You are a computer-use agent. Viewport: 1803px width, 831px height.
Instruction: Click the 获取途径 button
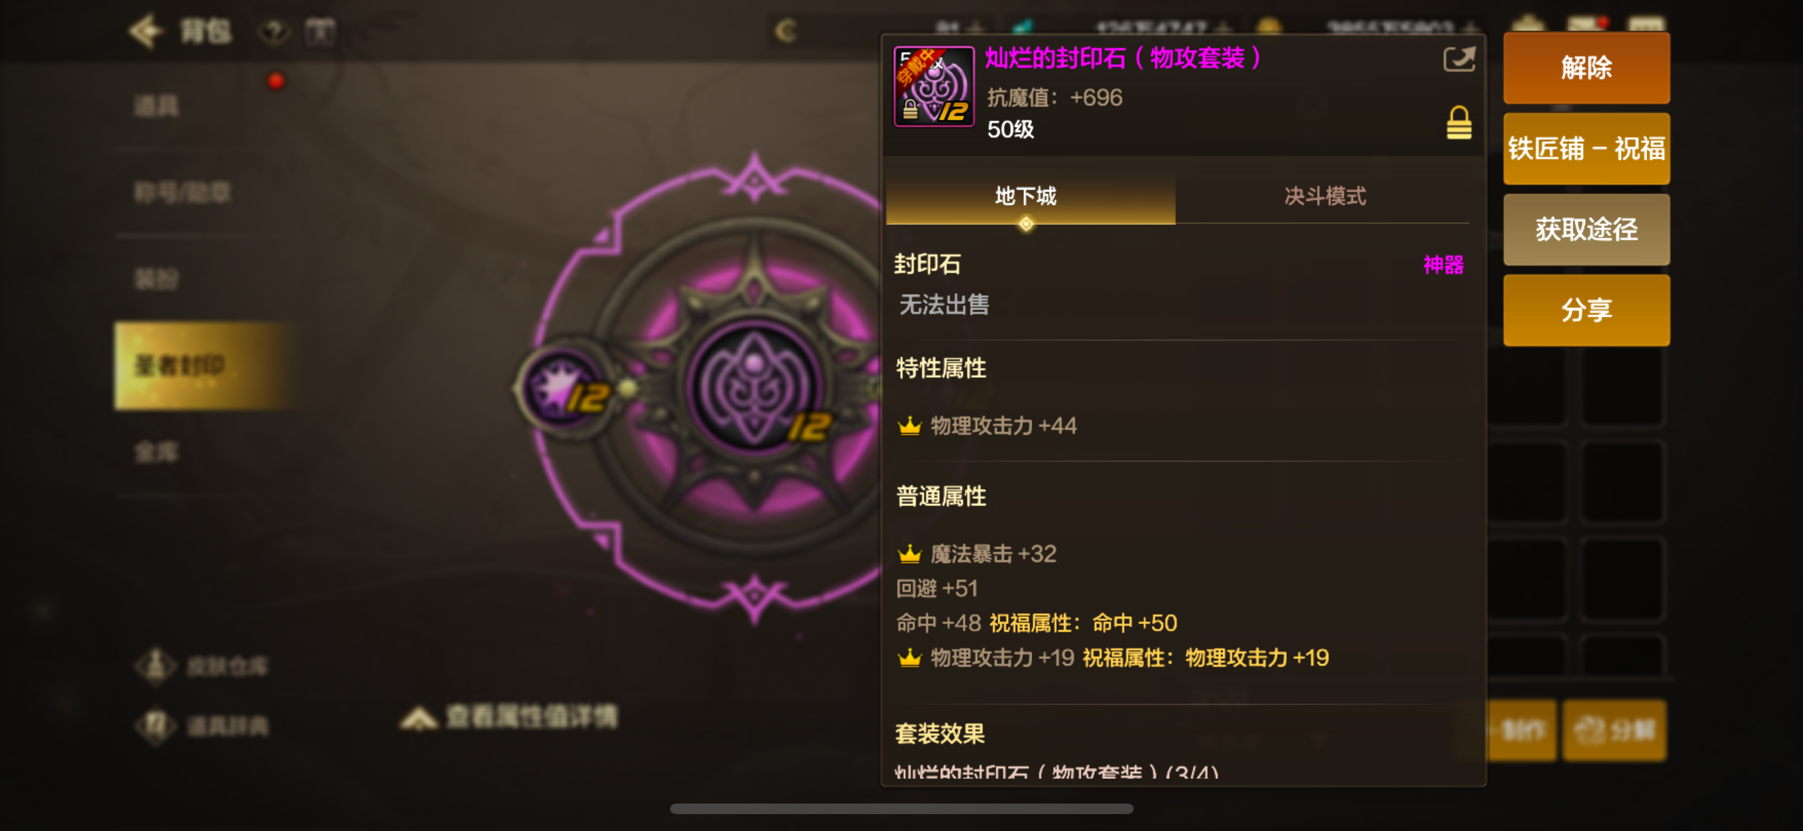pyautogui.click(x=1586, y=229)
